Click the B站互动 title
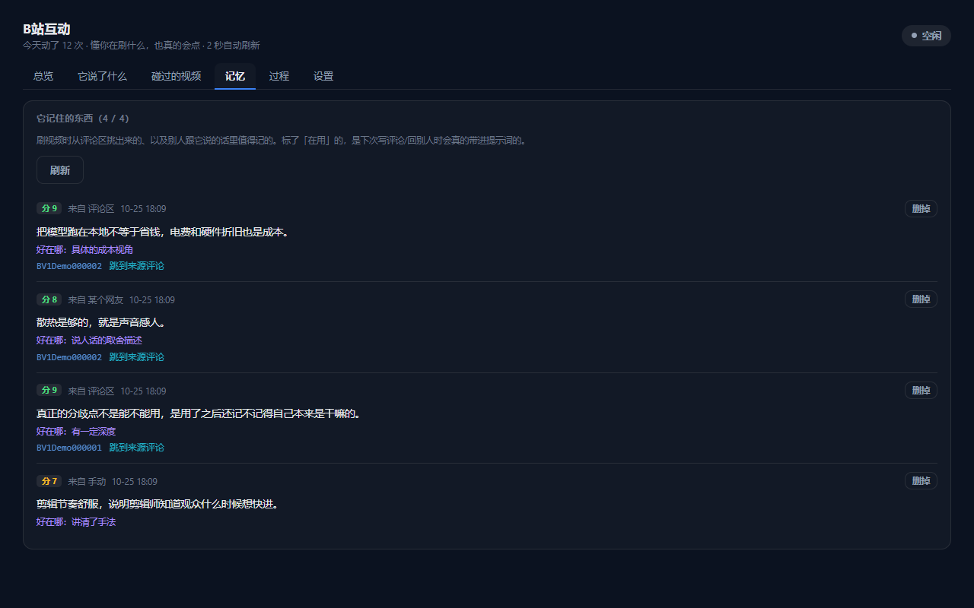This screenshot has width=974, height=608. (46, 29)
